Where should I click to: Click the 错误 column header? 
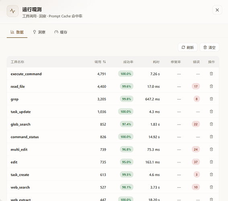tap(196, 62)
